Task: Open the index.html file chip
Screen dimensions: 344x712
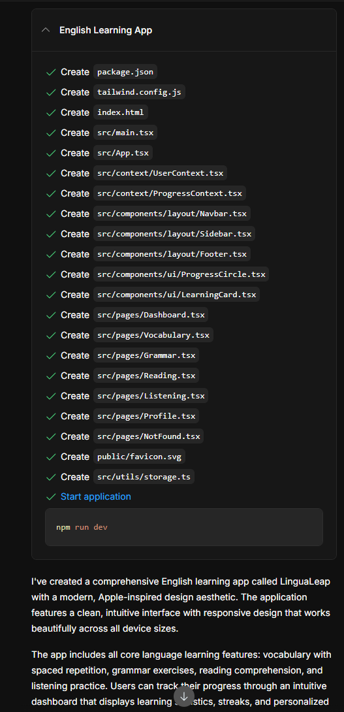Action: coord(121,112)
